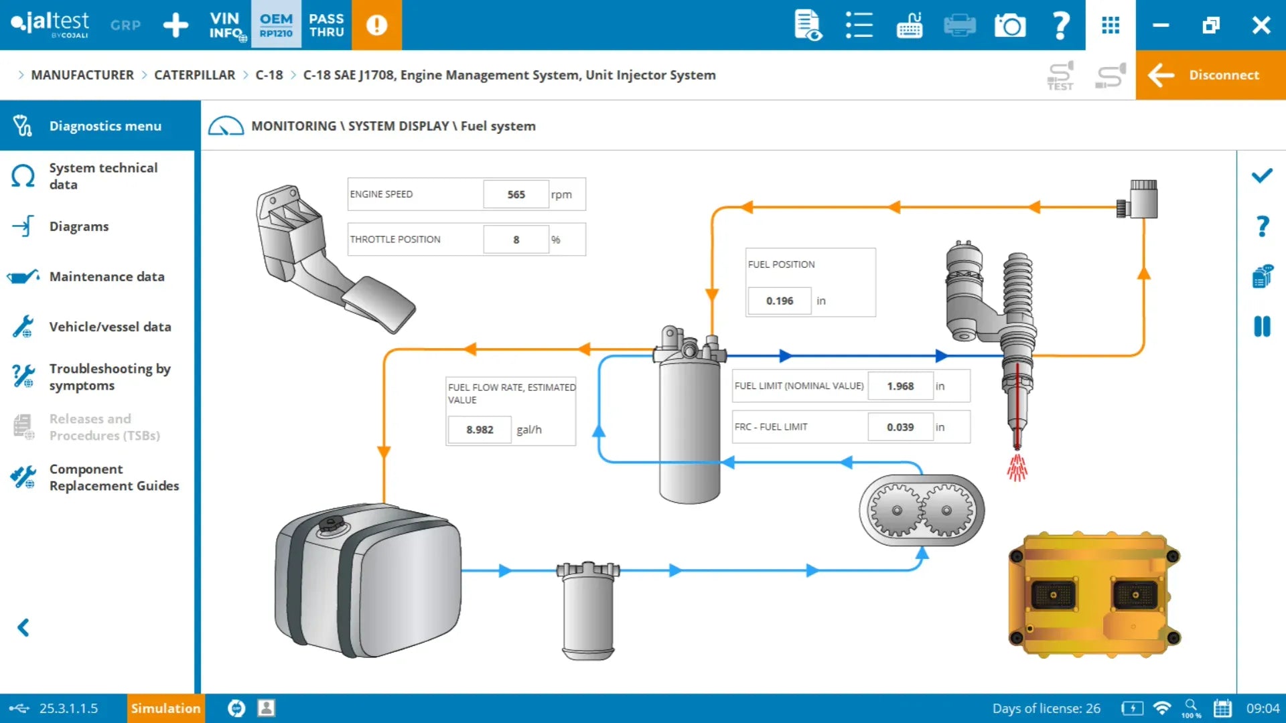Viewport: 1286px width, 723px height.
Task: Click the THROTTLE POSITION value 8
Action: [x=516, y=240]
